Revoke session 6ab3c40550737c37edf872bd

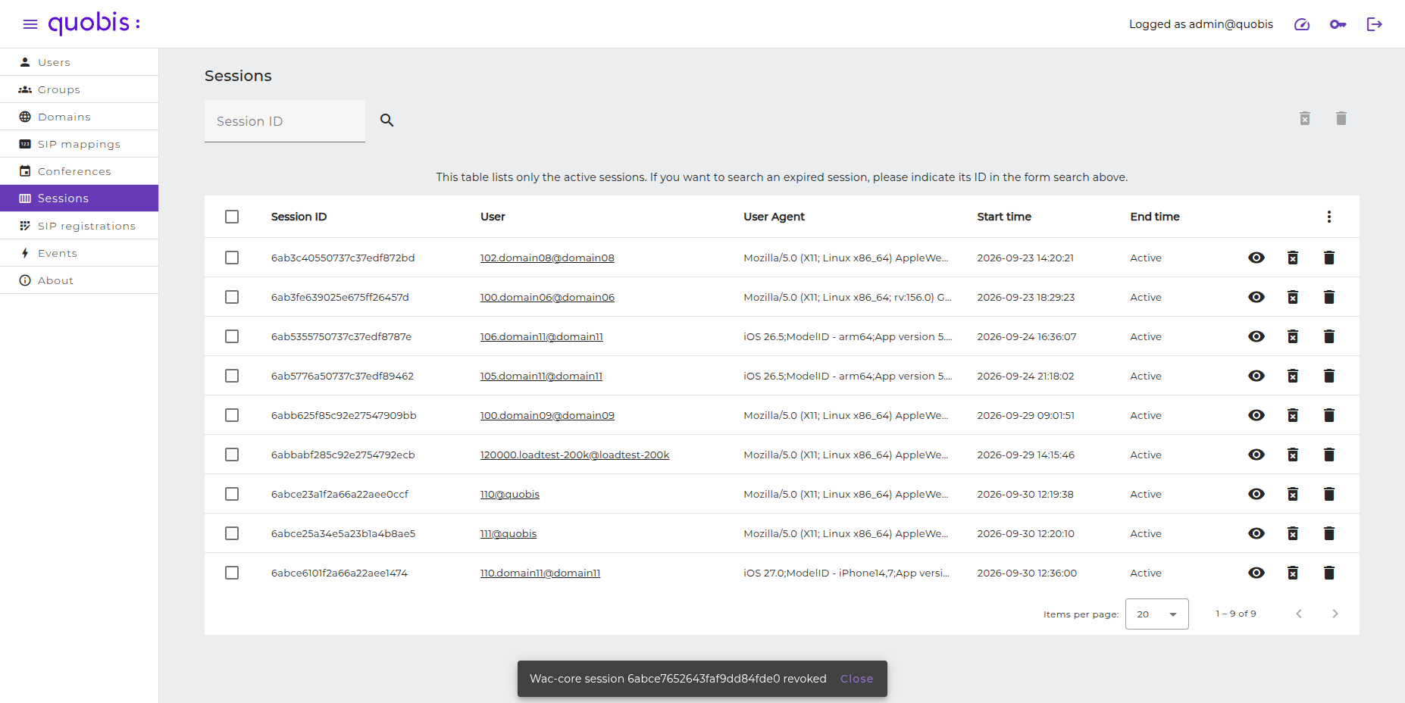coord(1293,258)
